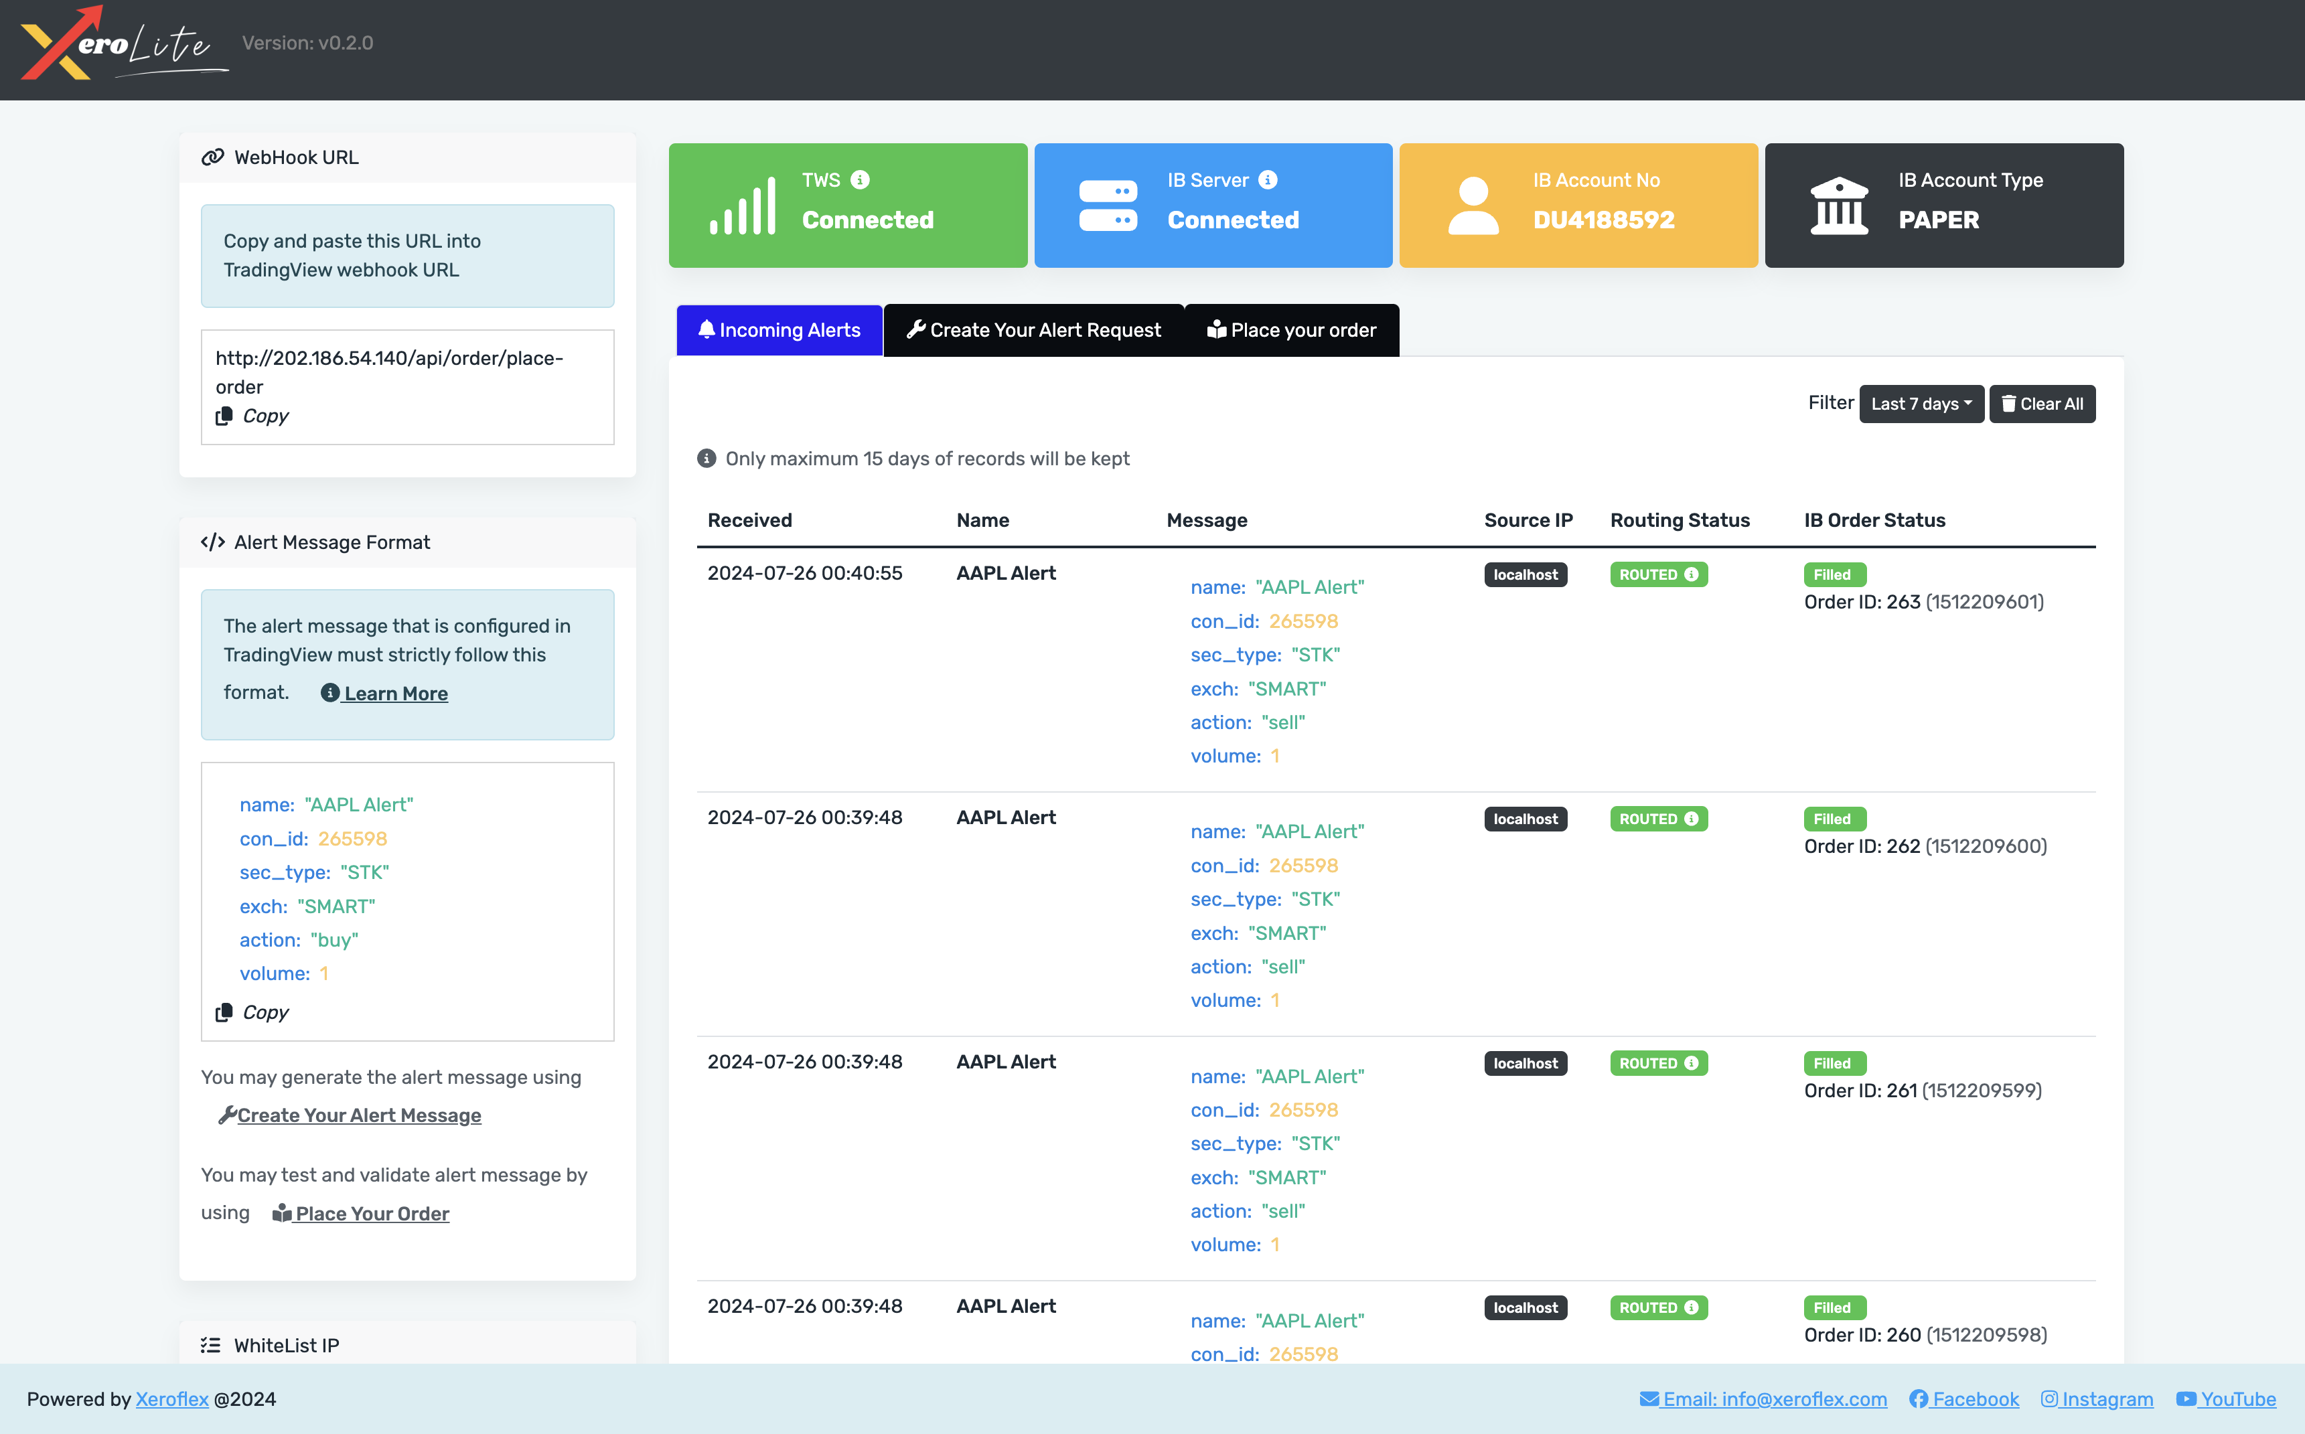Image resolution: width=2305 pixels, height=1434 pixels.
Task: Click the alert format copy icon
Action: [x=225, y=1013]
